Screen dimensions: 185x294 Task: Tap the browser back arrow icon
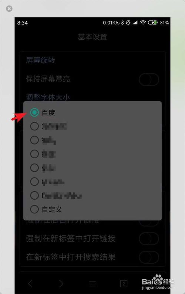point(30,284)
